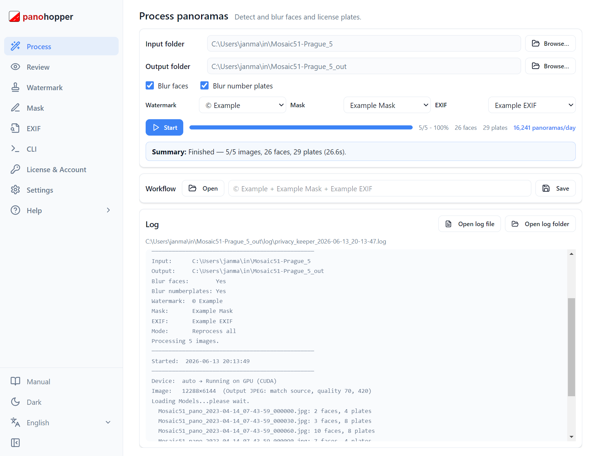Viewport: 598px width, 456px height.
Task: Uncheck the Blur faces checkbox
Action: click(x=150, y=85)
